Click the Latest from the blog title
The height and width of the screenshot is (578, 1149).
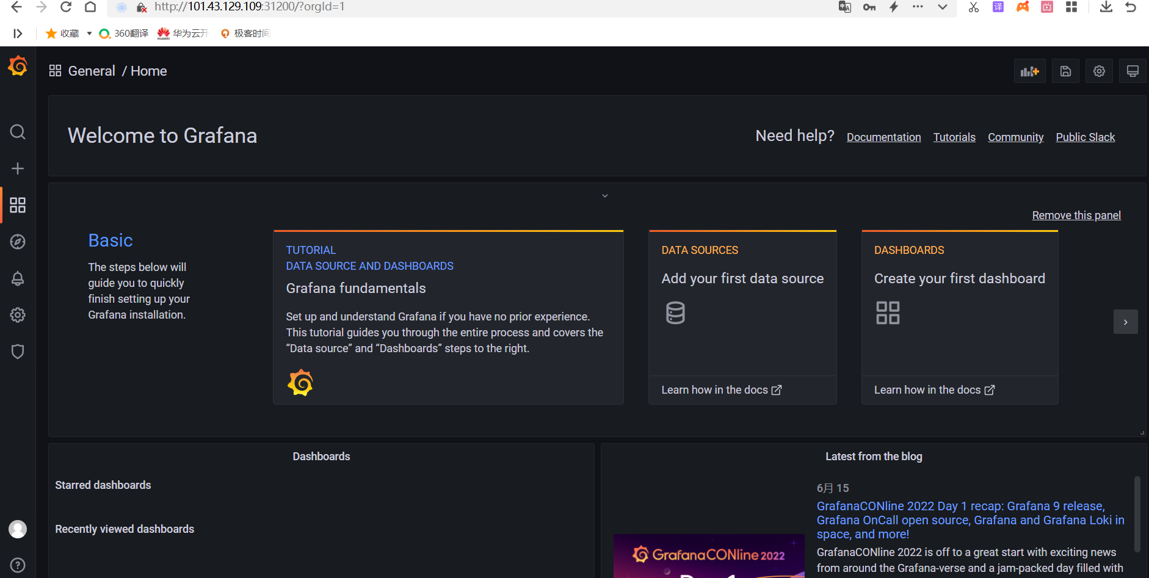tap(874, 457)
